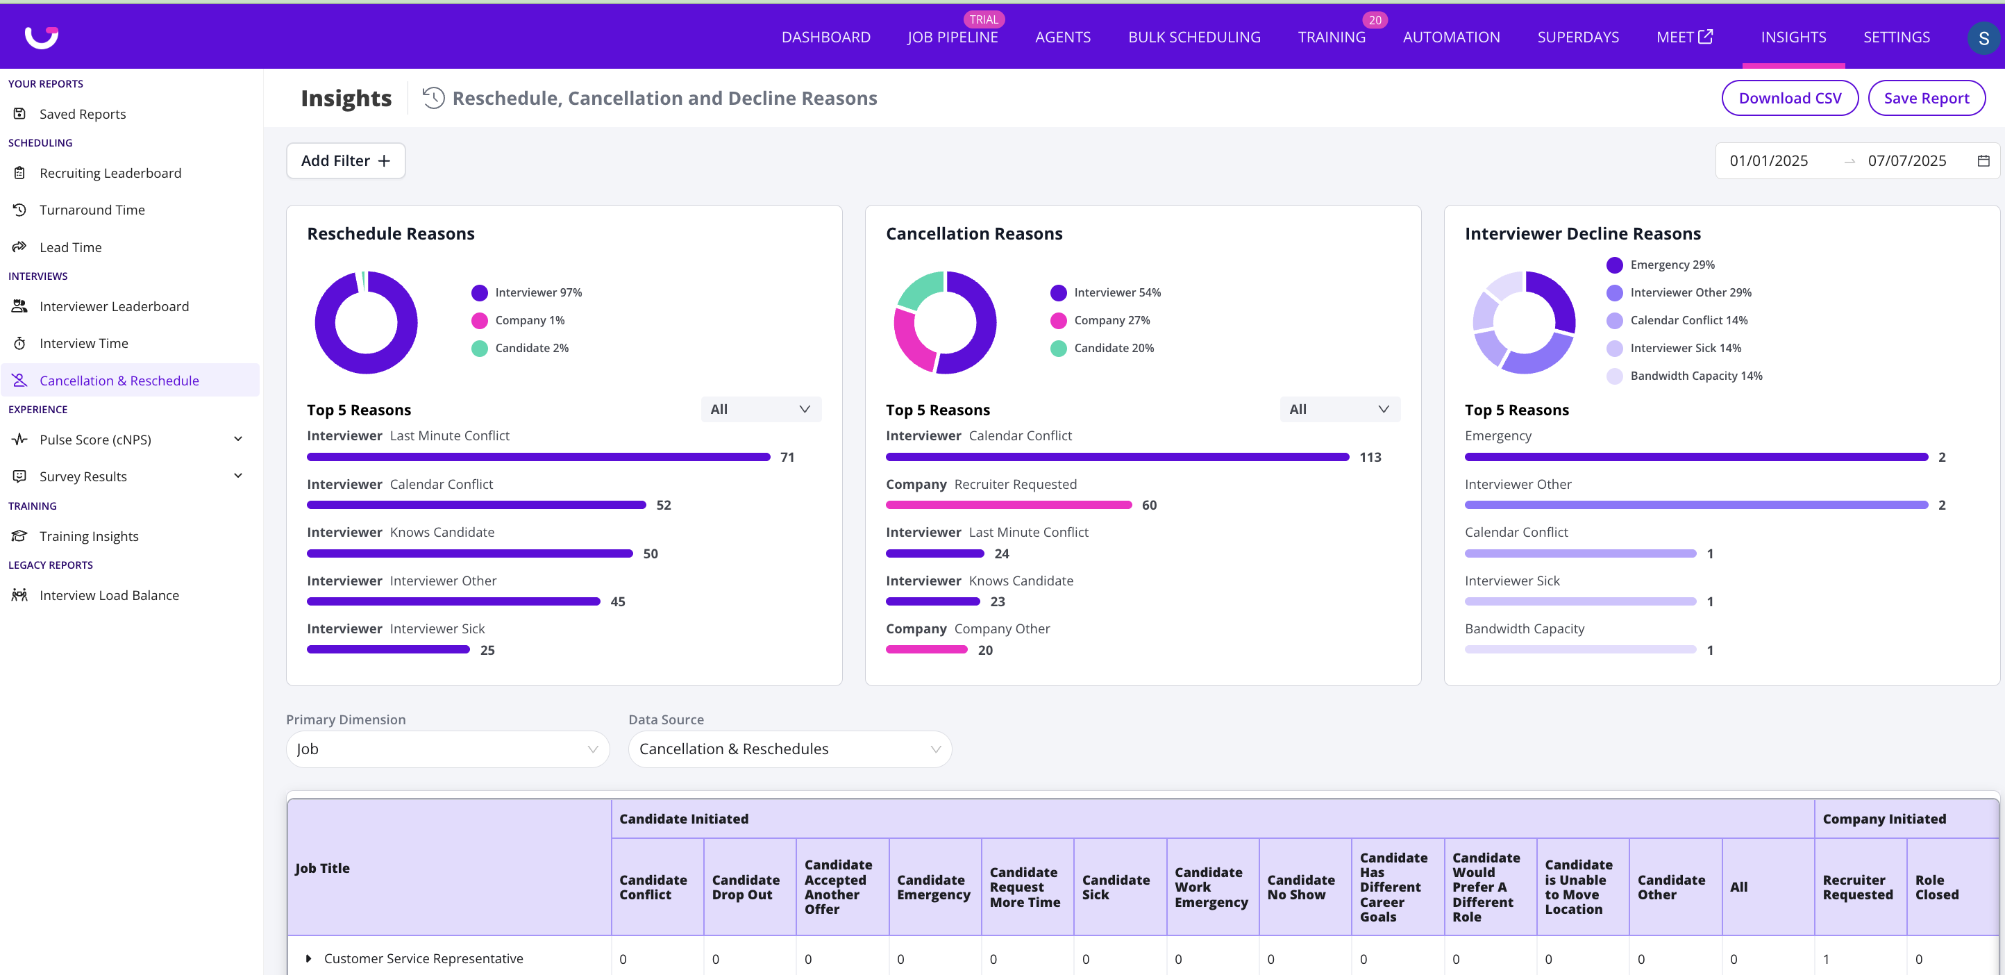
Task: Open the Bulk Scheduling tab
Action: point(1193,37)
